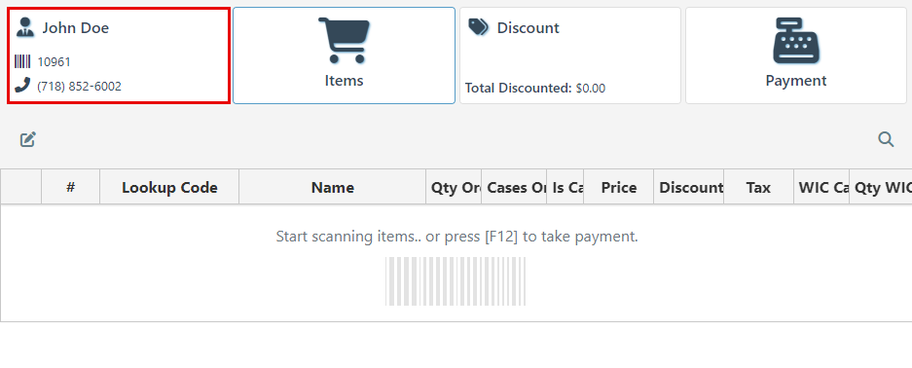Click the Tax column header
This screenshot has height=368, width=912.
coord(758,187)
